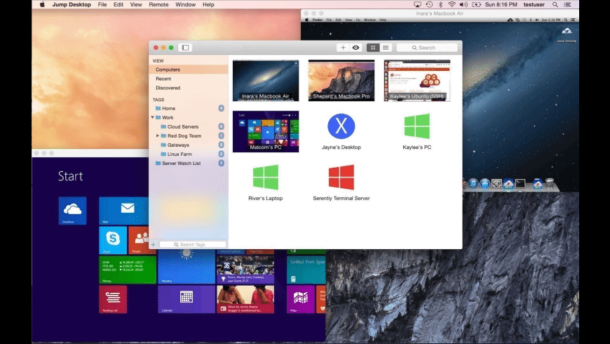610x344 pixels.
Task: Select Recent in the View section
Action: point(163,79)
